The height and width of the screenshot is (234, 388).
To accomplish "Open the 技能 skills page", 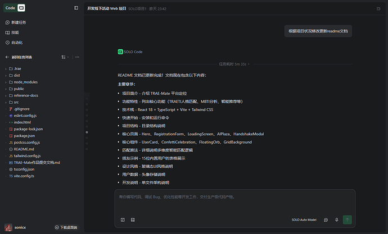I will 12,33.
